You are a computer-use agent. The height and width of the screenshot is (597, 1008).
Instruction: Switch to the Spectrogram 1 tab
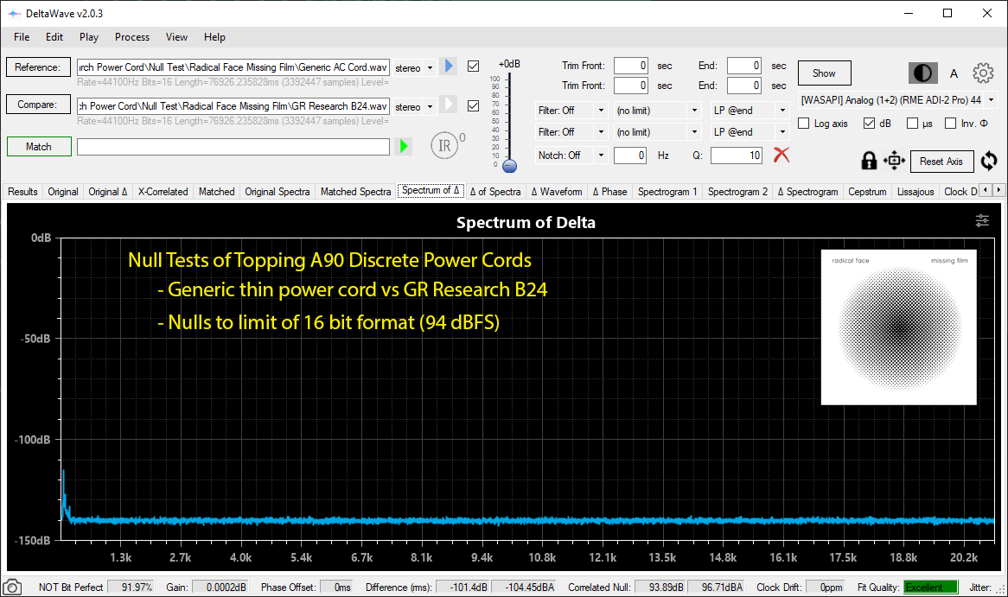[668, 192]
